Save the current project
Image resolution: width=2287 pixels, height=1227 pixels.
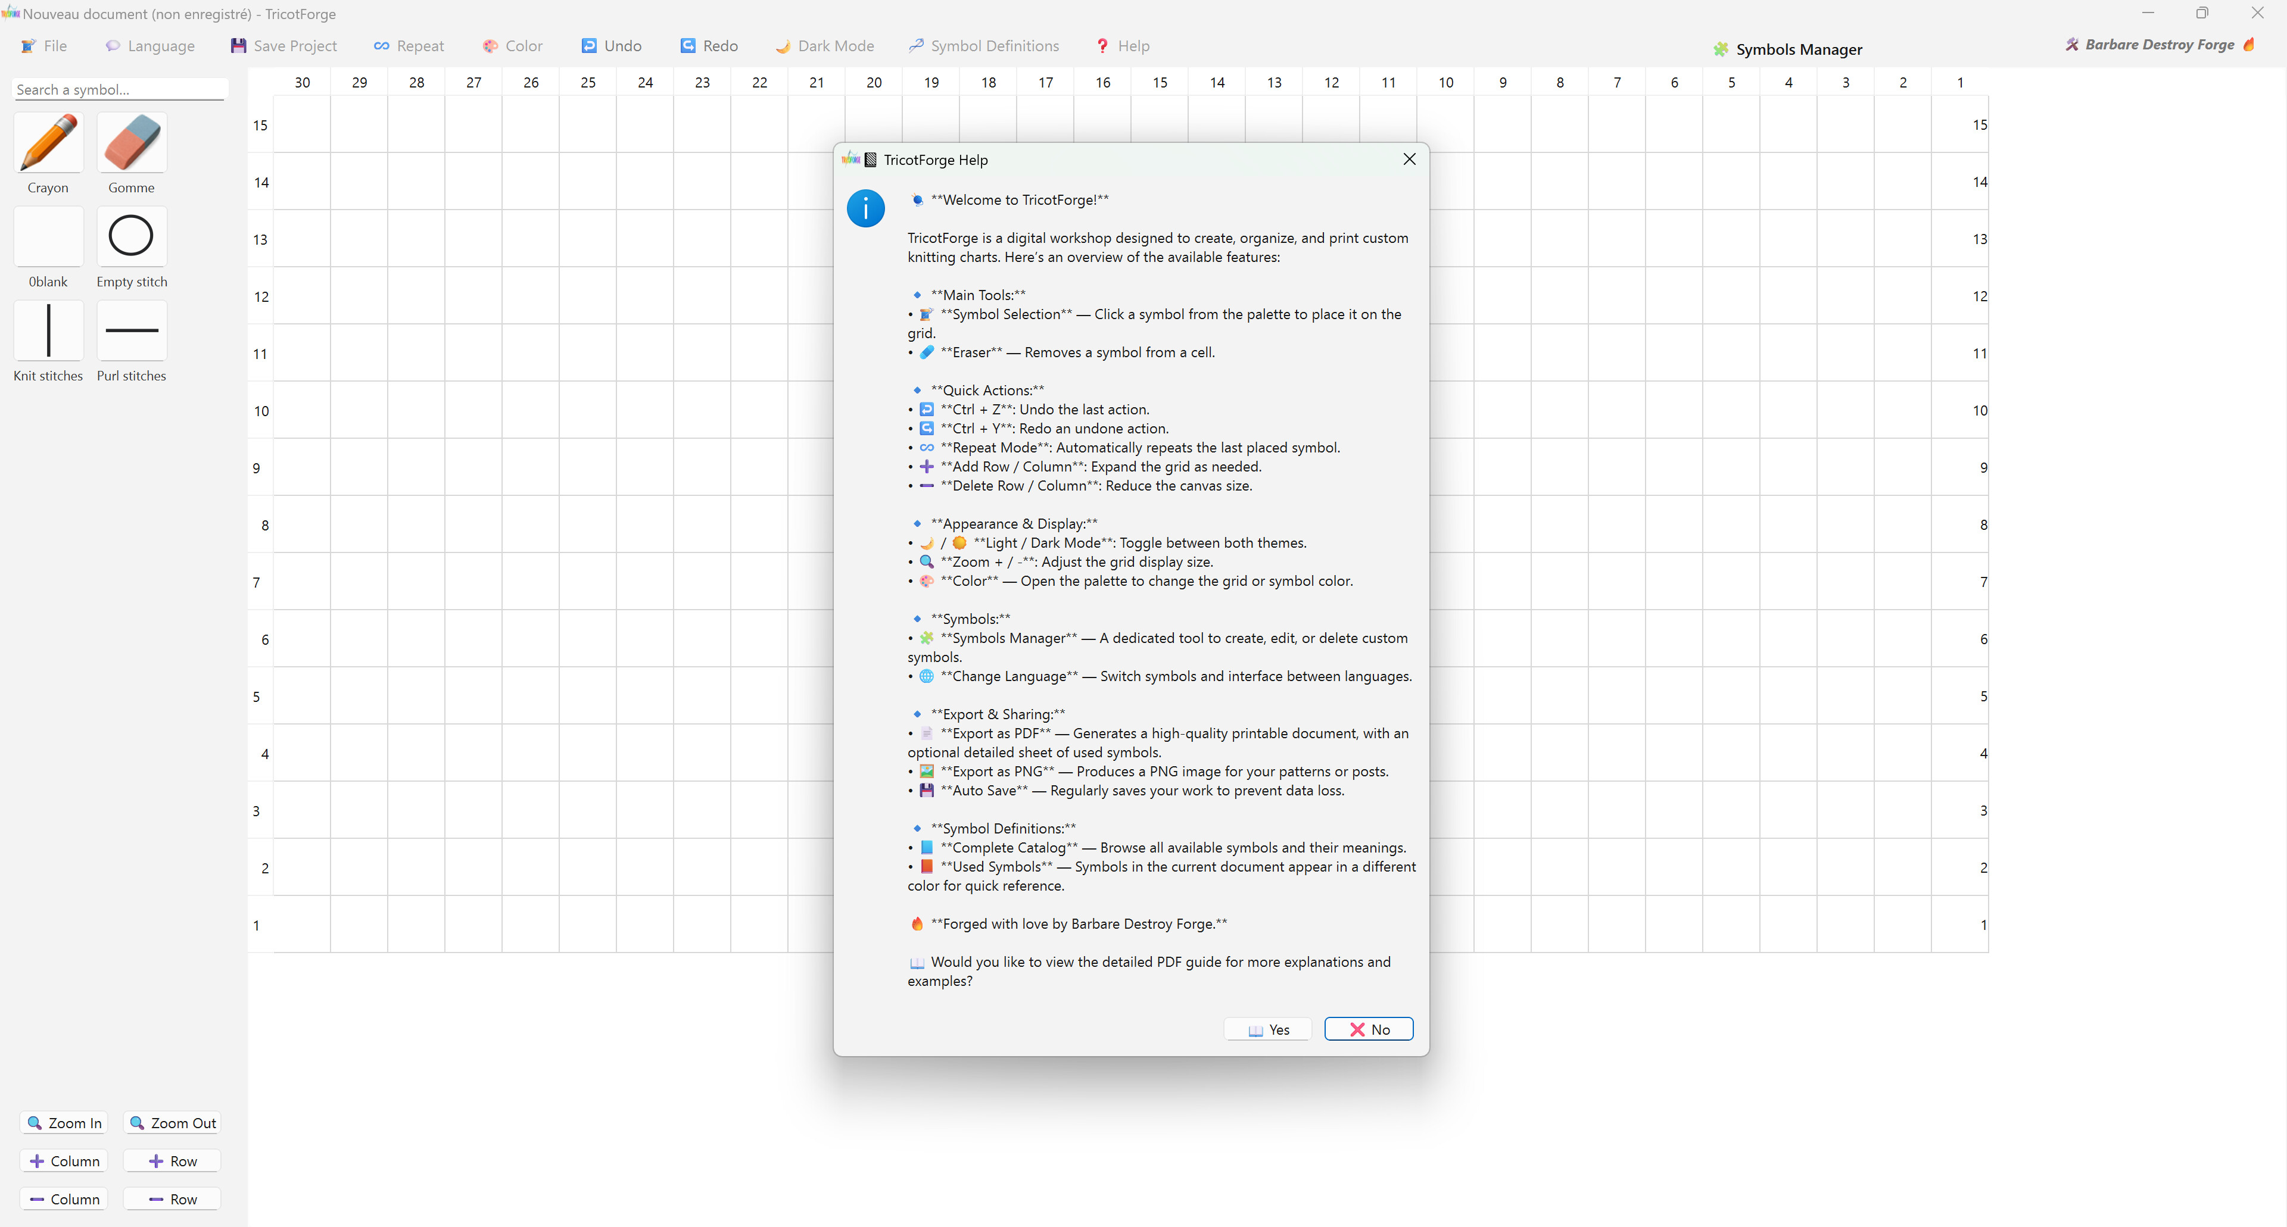[x=283, y=45]
